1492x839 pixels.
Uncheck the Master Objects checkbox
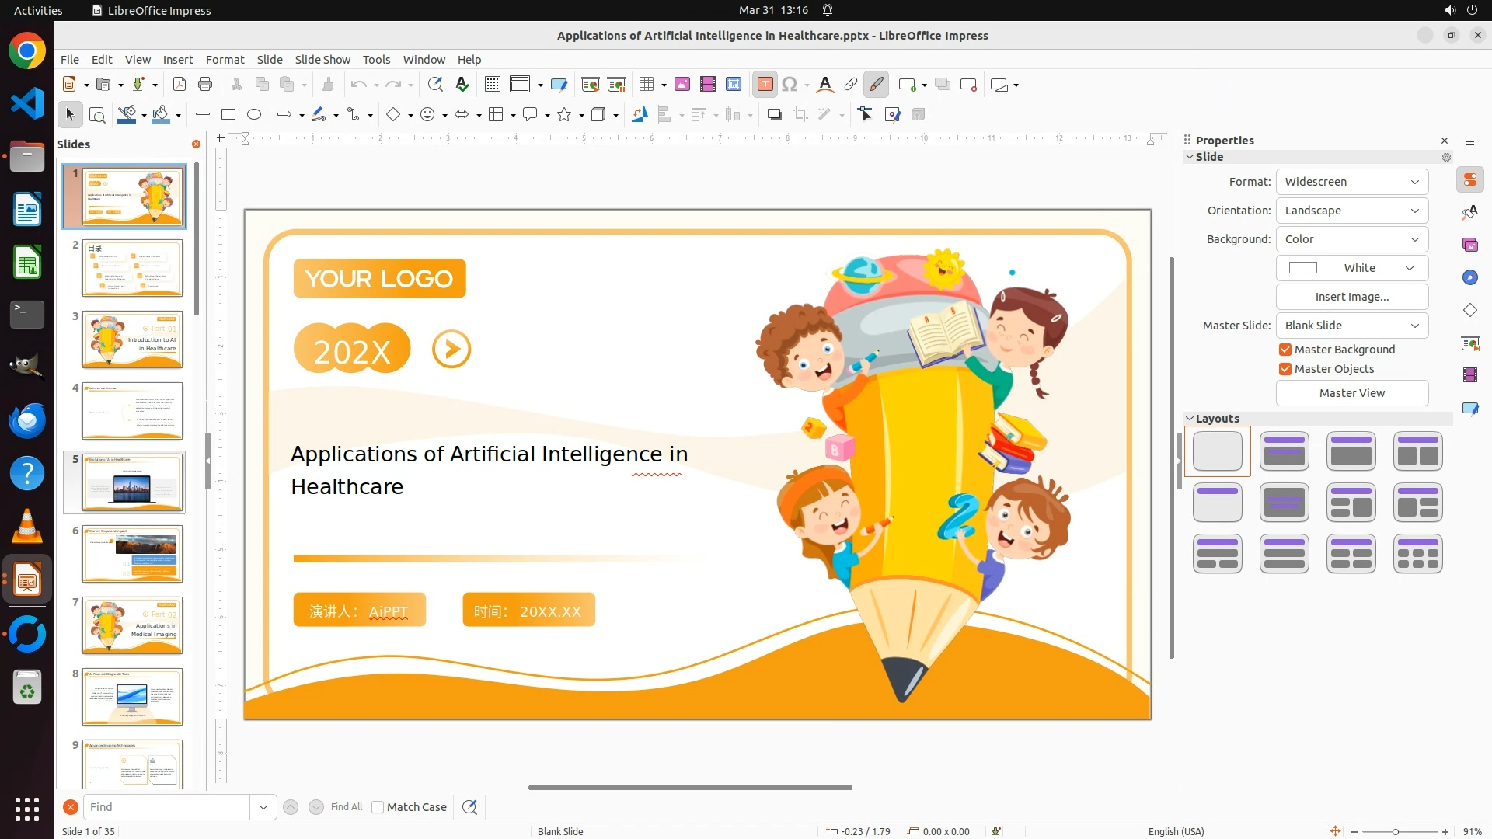pos(1285,369)
